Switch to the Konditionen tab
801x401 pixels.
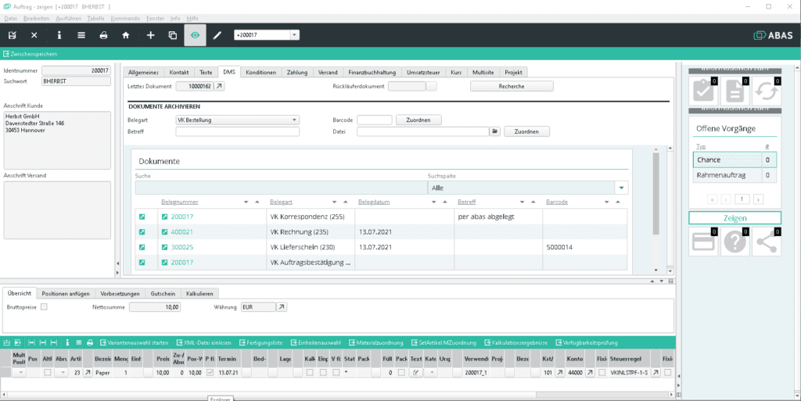tap(261, 73)
